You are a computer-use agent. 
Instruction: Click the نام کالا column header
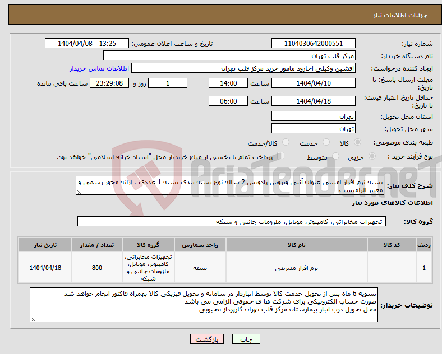[296, 245]
